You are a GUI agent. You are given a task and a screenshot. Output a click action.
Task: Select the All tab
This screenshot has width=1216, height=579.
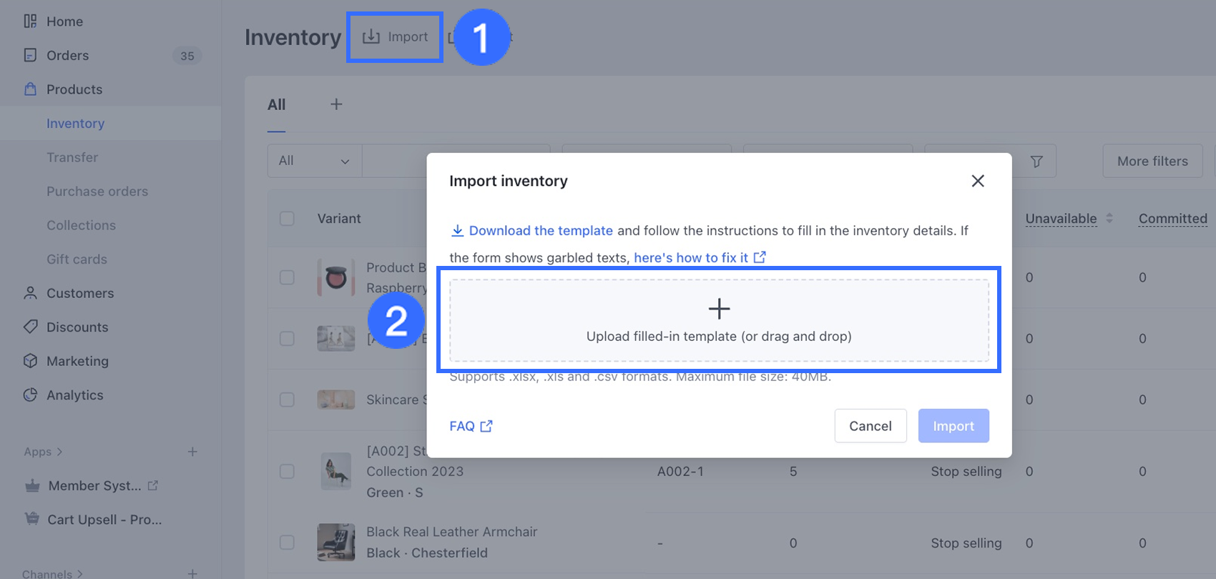[276, 105]
